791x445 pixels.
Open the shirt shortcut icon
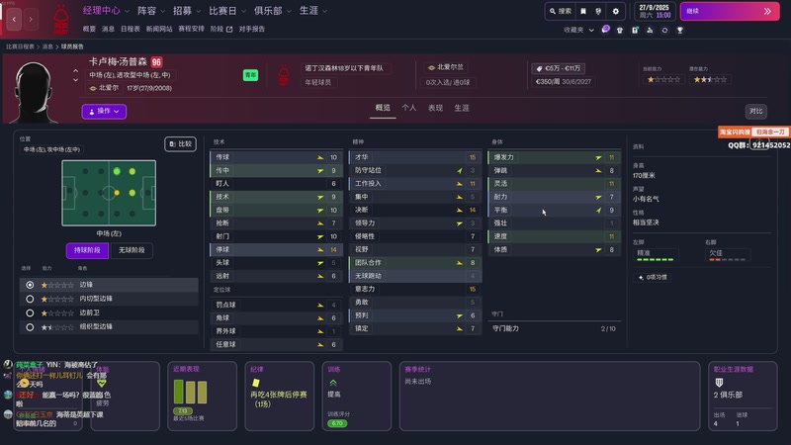tap(620, 30)
